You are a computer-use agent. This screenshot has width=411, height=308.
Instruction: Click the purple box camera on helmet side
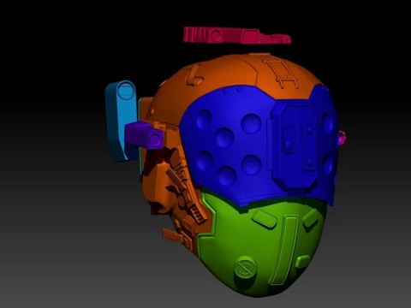pos(144,135)
